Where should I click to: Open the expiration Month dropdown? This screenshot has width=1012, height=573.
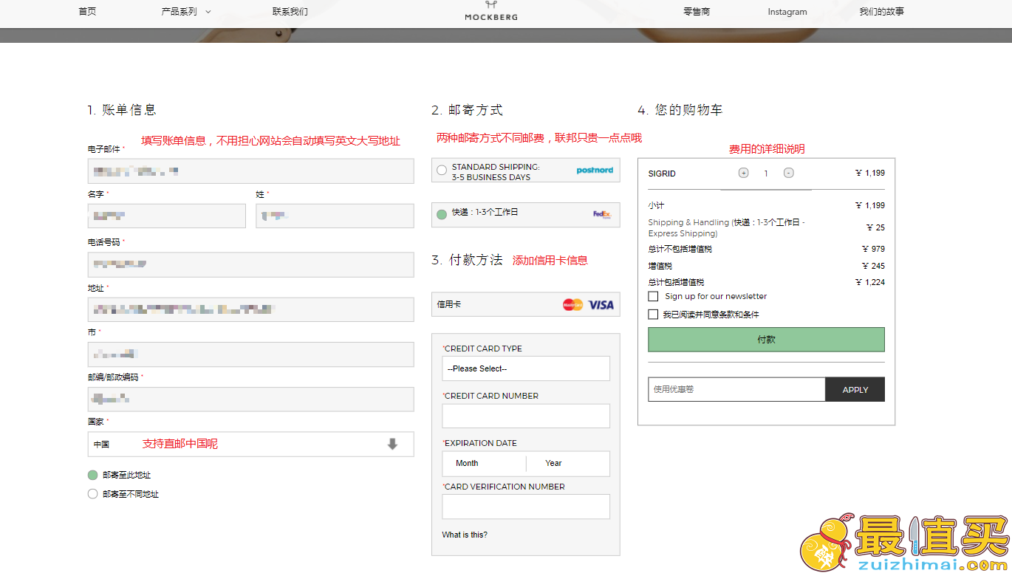click(484, 464)
